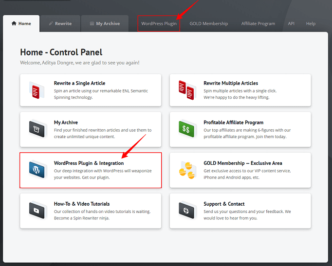The height and width of the screenshot is (266, 332).
Task: Click the pencil icon on Rewrite tab
Action: click(x=51, y=23)
